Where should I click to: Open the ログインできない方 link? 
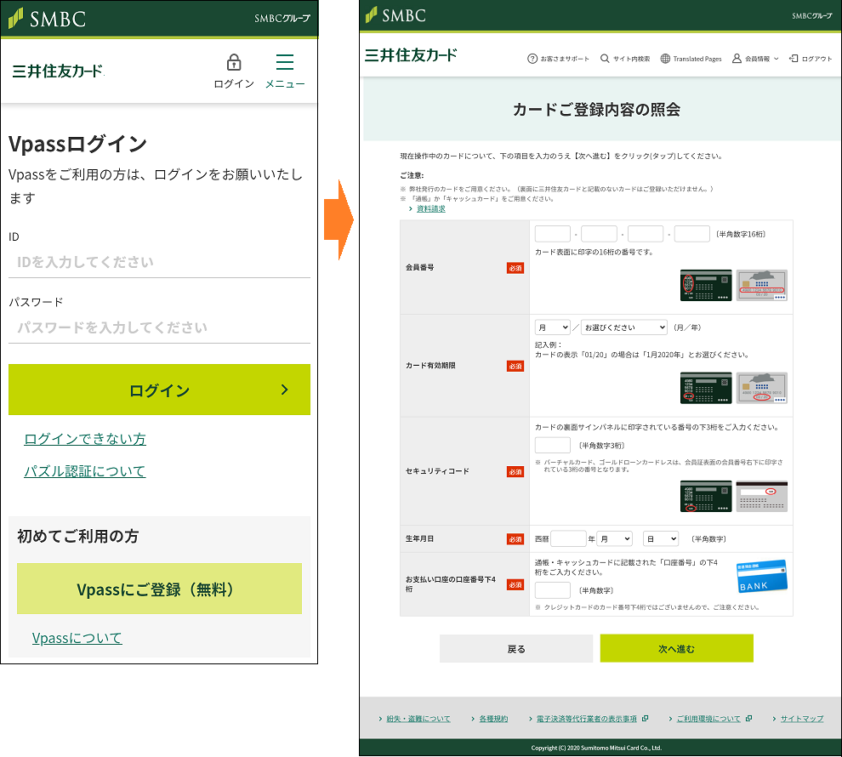(85, 439)
